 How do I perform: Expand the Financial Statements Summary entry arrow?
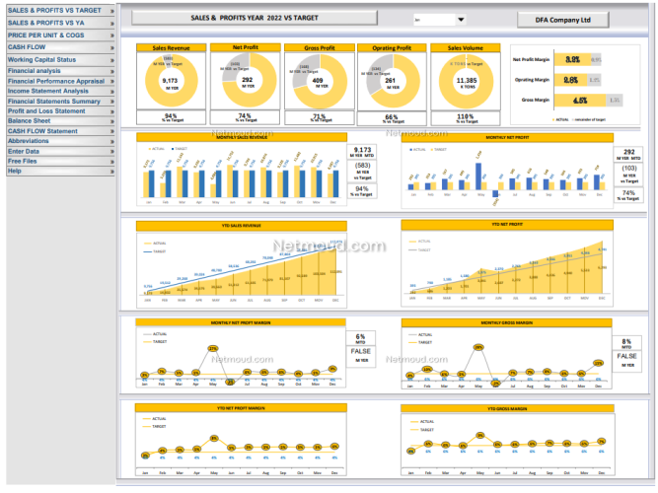click(112, 101)
